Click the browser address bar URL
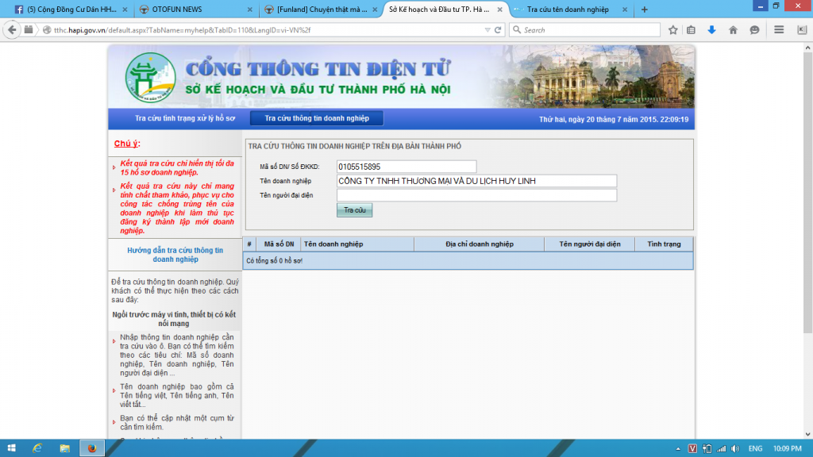This screenshot has width=813, height=457. 182,30
